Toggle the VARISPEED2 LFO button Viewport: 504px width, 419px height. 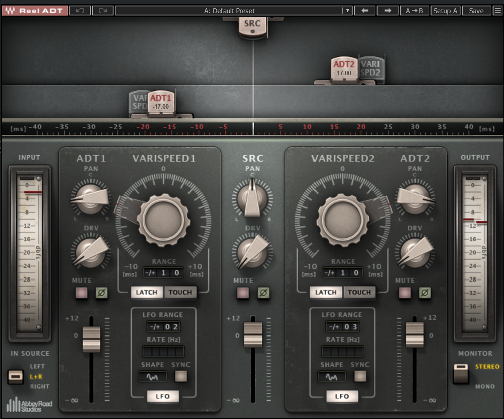click(342, 396)
